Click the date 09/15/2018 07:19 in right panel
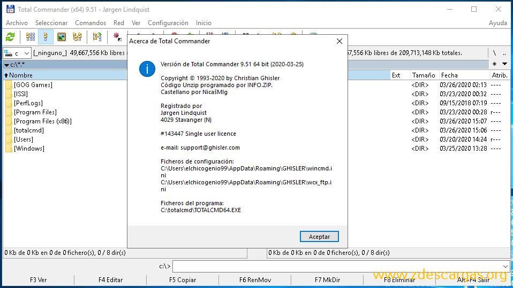The height and width of the screenshot is (288, 513). tap(463, 103)
